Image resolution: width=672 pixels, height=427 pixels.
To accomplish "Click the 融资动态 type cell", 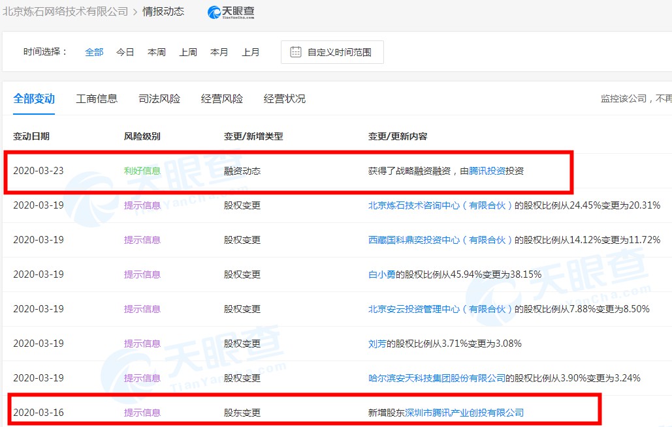I will [x=242, y=171].
